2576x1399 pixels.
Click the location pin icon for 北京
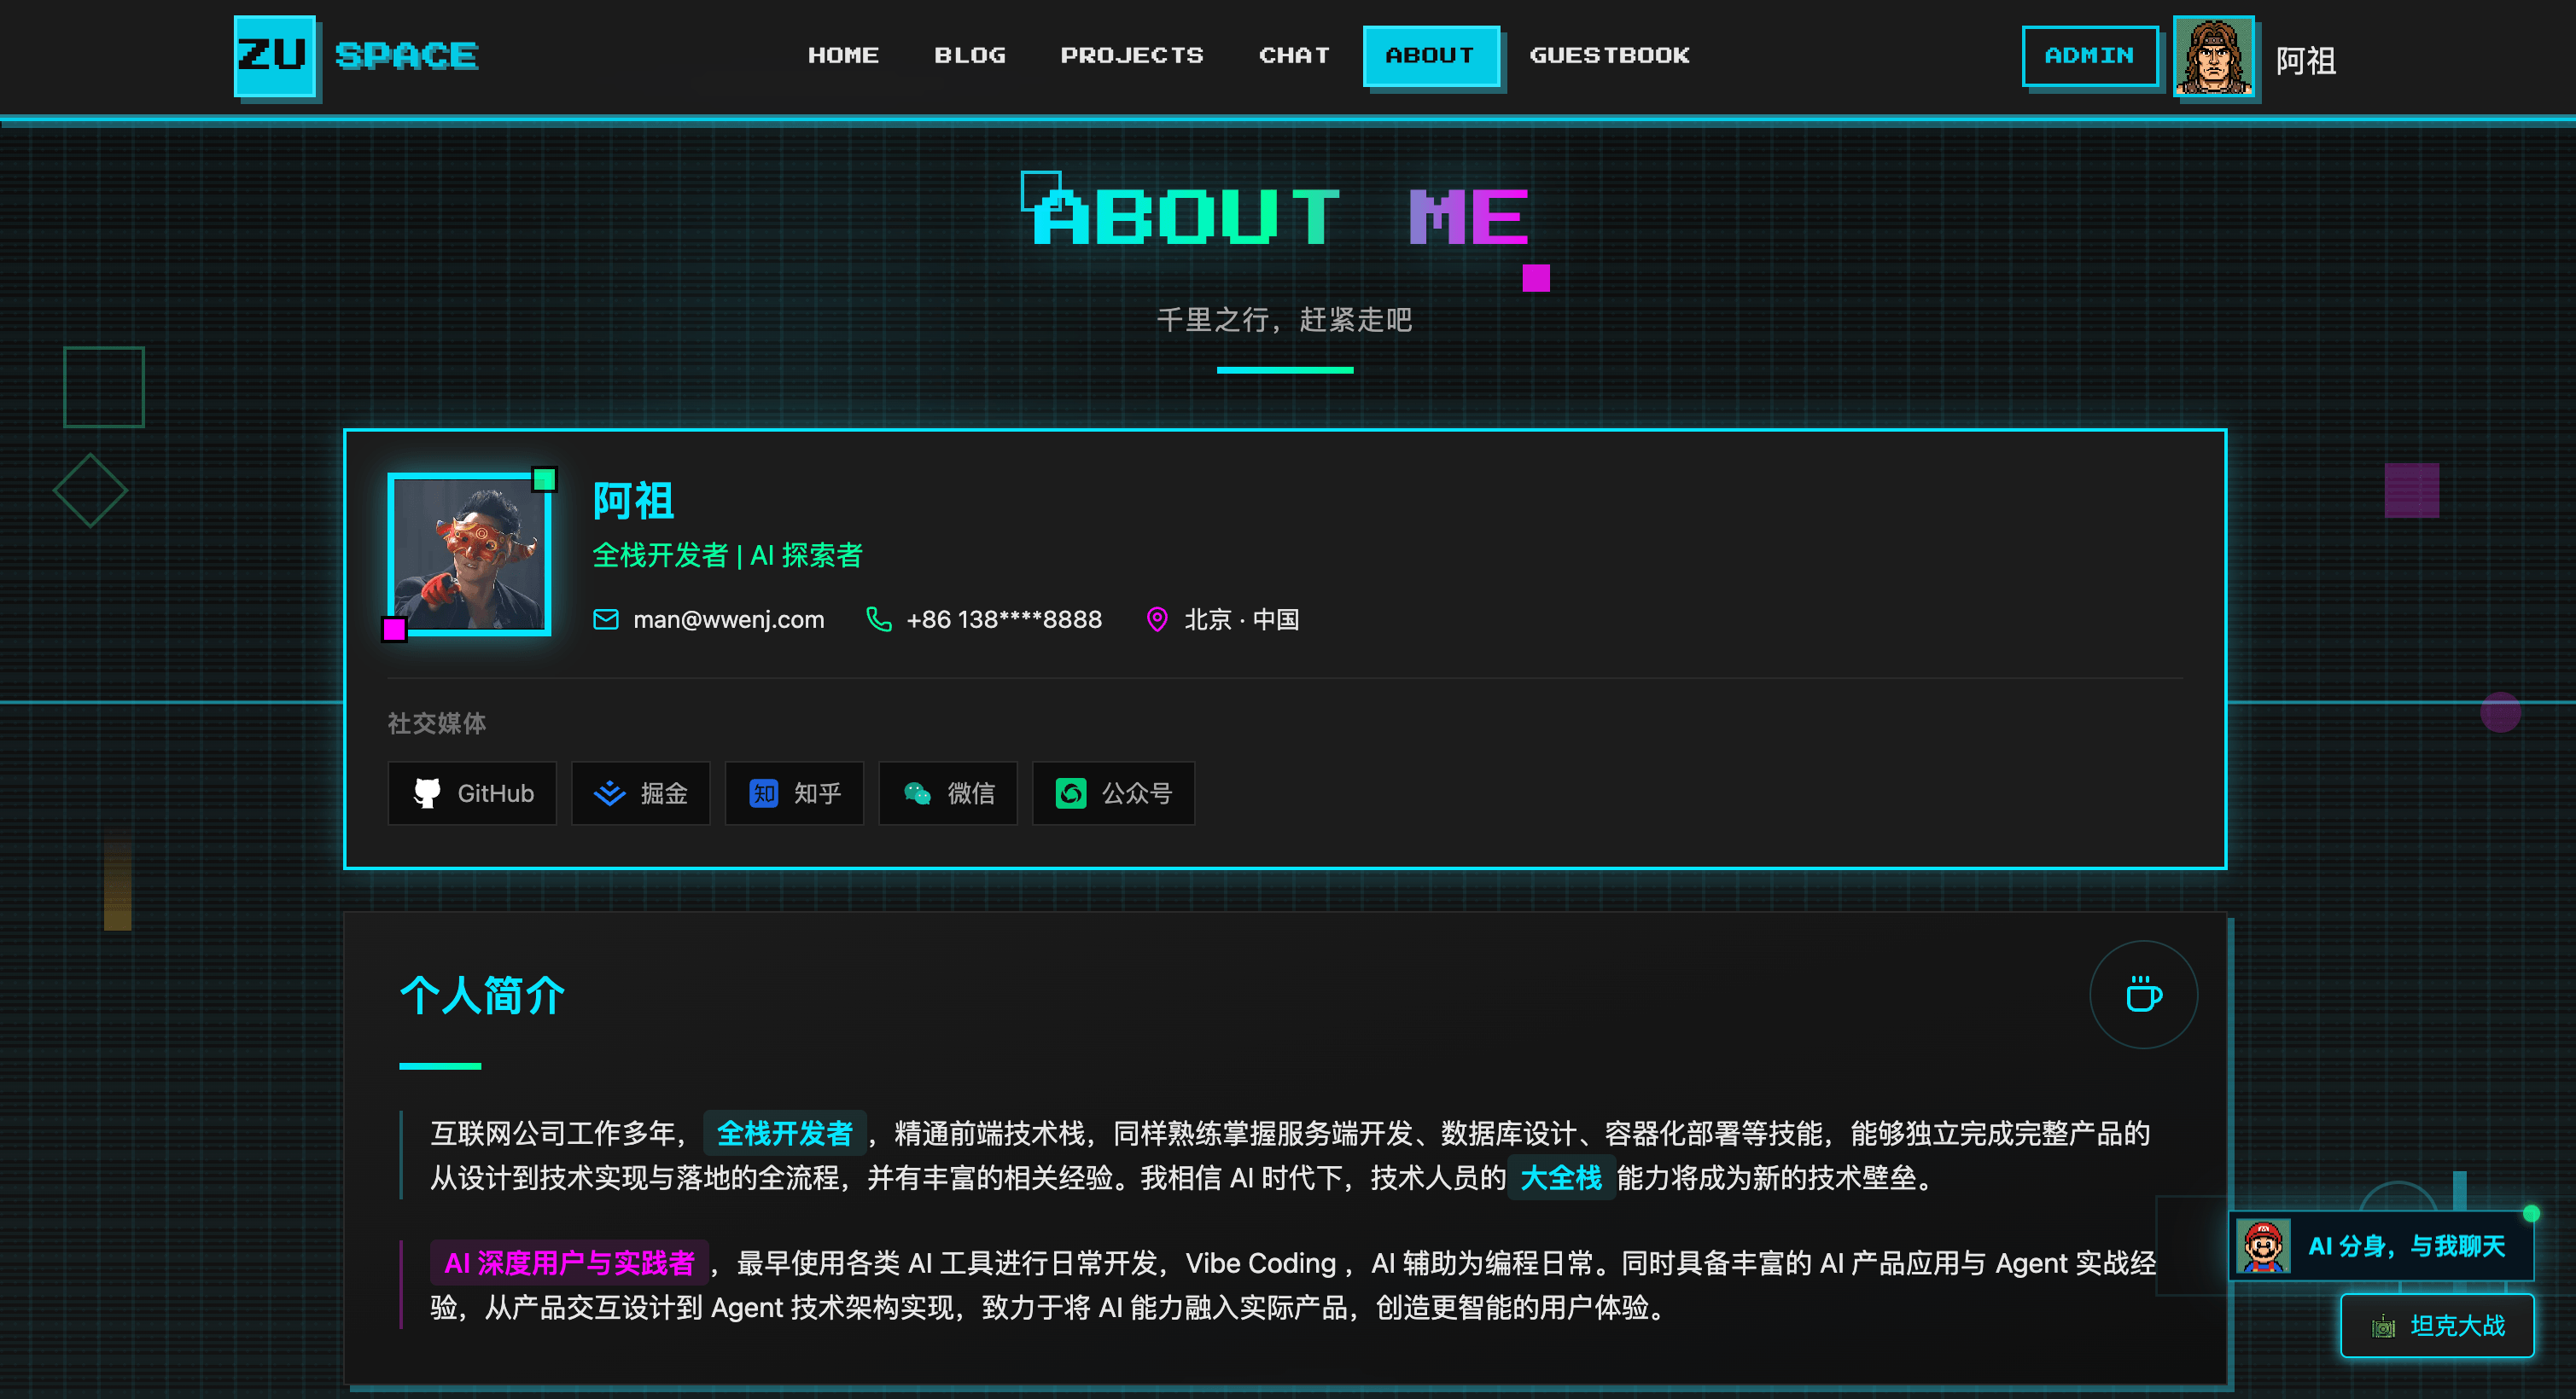pyautogui.click(x=1157, y=618)
